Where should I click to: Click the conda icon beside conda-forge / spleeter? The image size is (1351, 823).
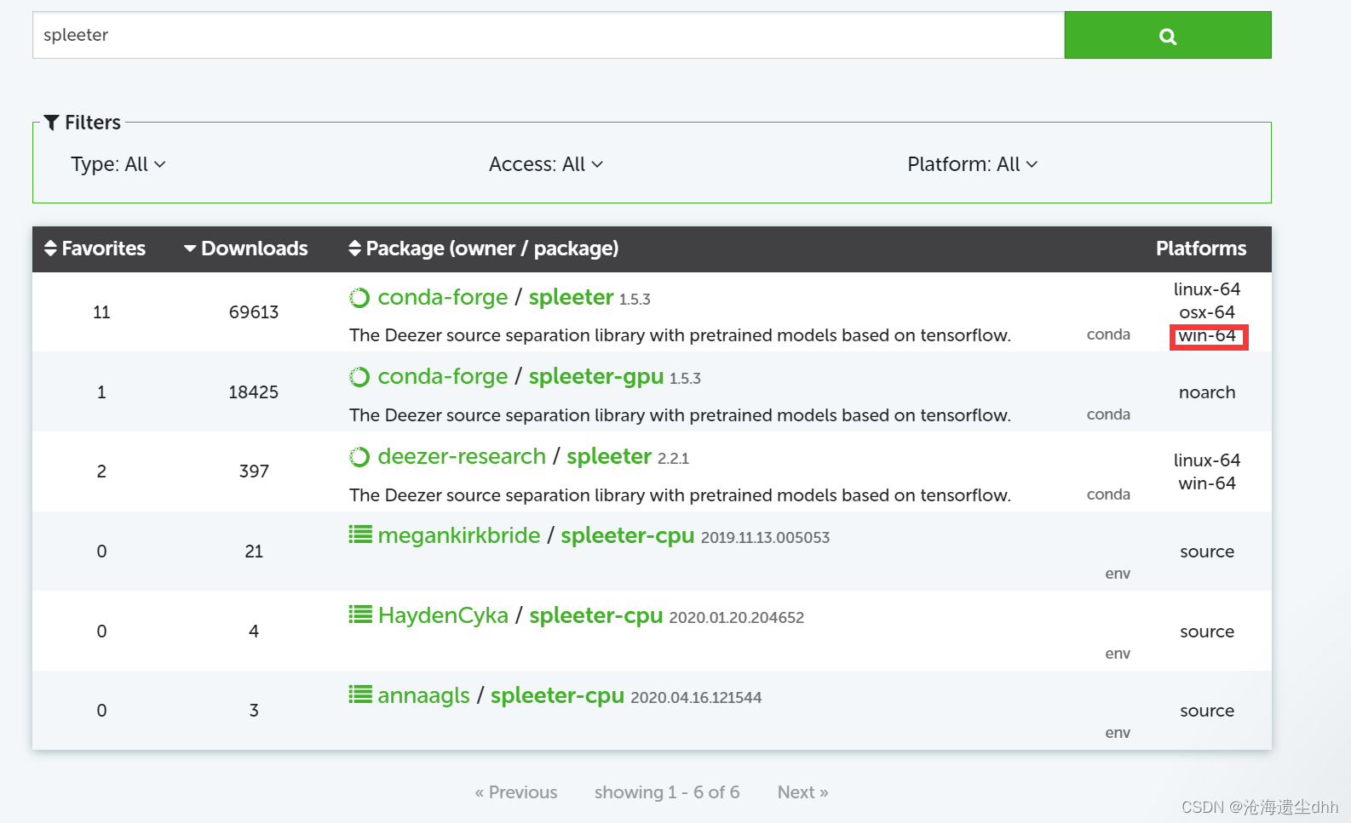click(x=359, y=298)
